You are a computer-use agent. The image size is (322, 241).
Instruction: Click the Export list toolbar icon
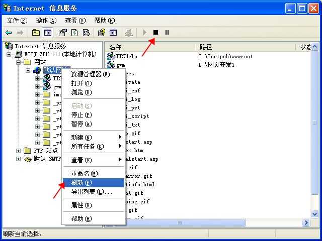point(86,33)
